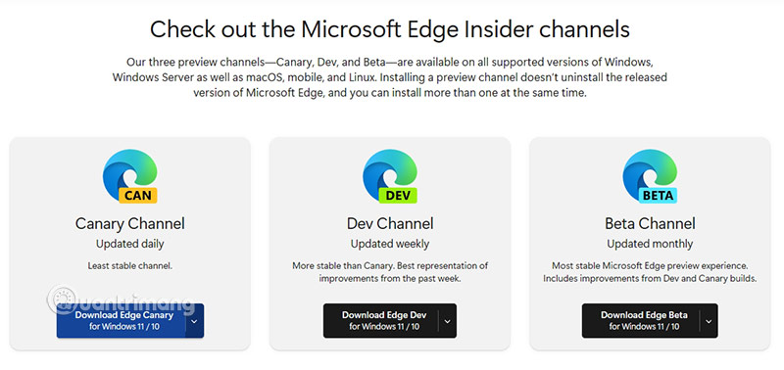The image size is (784, 370).
Task: Click the Edge Dev logo icon
Action: 390,176
